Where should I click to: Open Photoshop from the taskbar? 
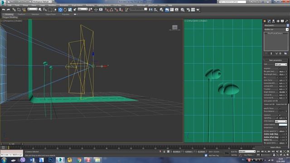coord(51,160)
